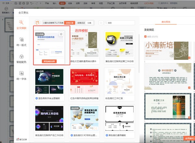The image size is (195, 143).
Task: Click the favorites star beside search box
Action: coord(101,23)
